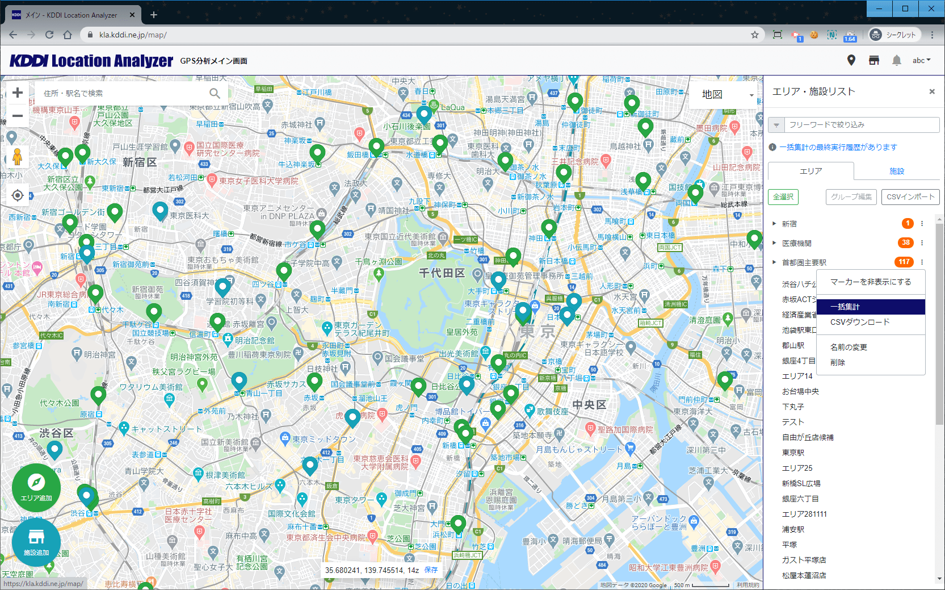The image size is (945, 590).
Task: Open more options for 首都圏主要駅 group
Action: tap(922, 262)
